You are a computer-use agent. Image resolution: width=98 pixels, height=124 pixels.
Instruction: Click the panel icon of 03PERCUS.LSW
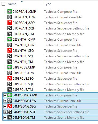(10, 73)
